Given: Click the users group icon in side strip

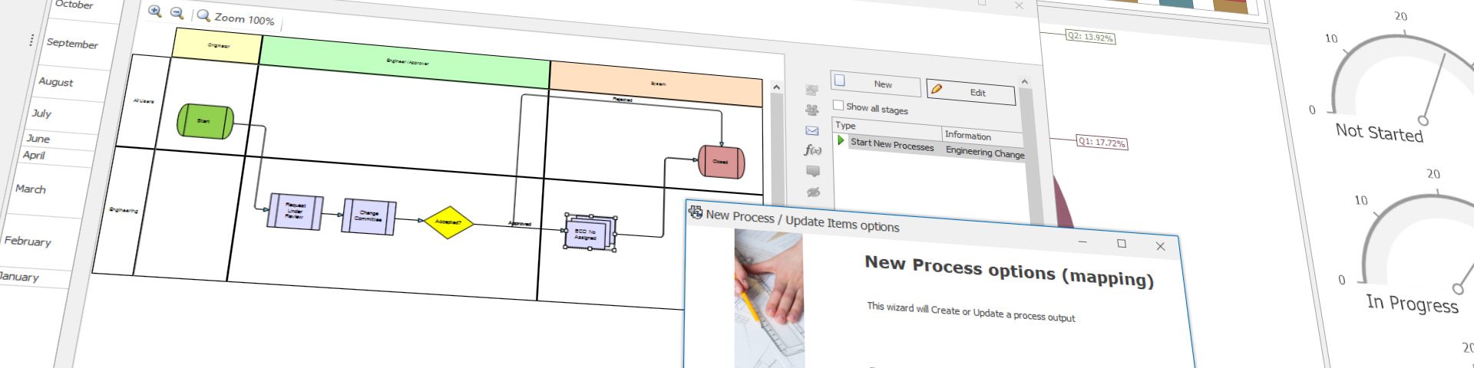Looking at the screenshot, I should pos(811,110).
